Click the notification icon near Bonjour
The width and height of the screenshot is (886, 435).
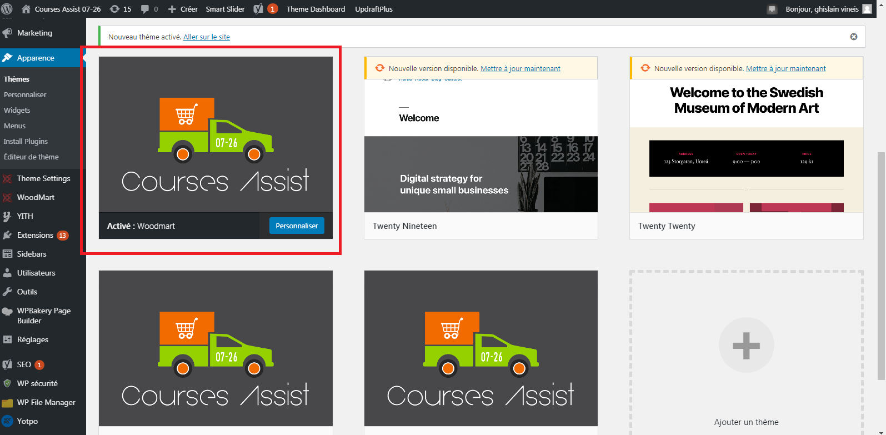point(772,9)
